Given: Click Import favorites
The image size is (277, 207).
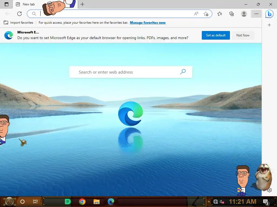Looking at the screenshot, I should tap(18, 23).
